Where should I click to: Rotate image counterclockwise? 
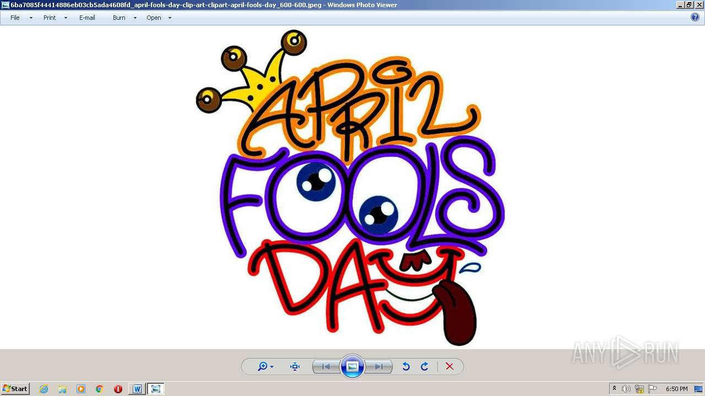[406, 367]
